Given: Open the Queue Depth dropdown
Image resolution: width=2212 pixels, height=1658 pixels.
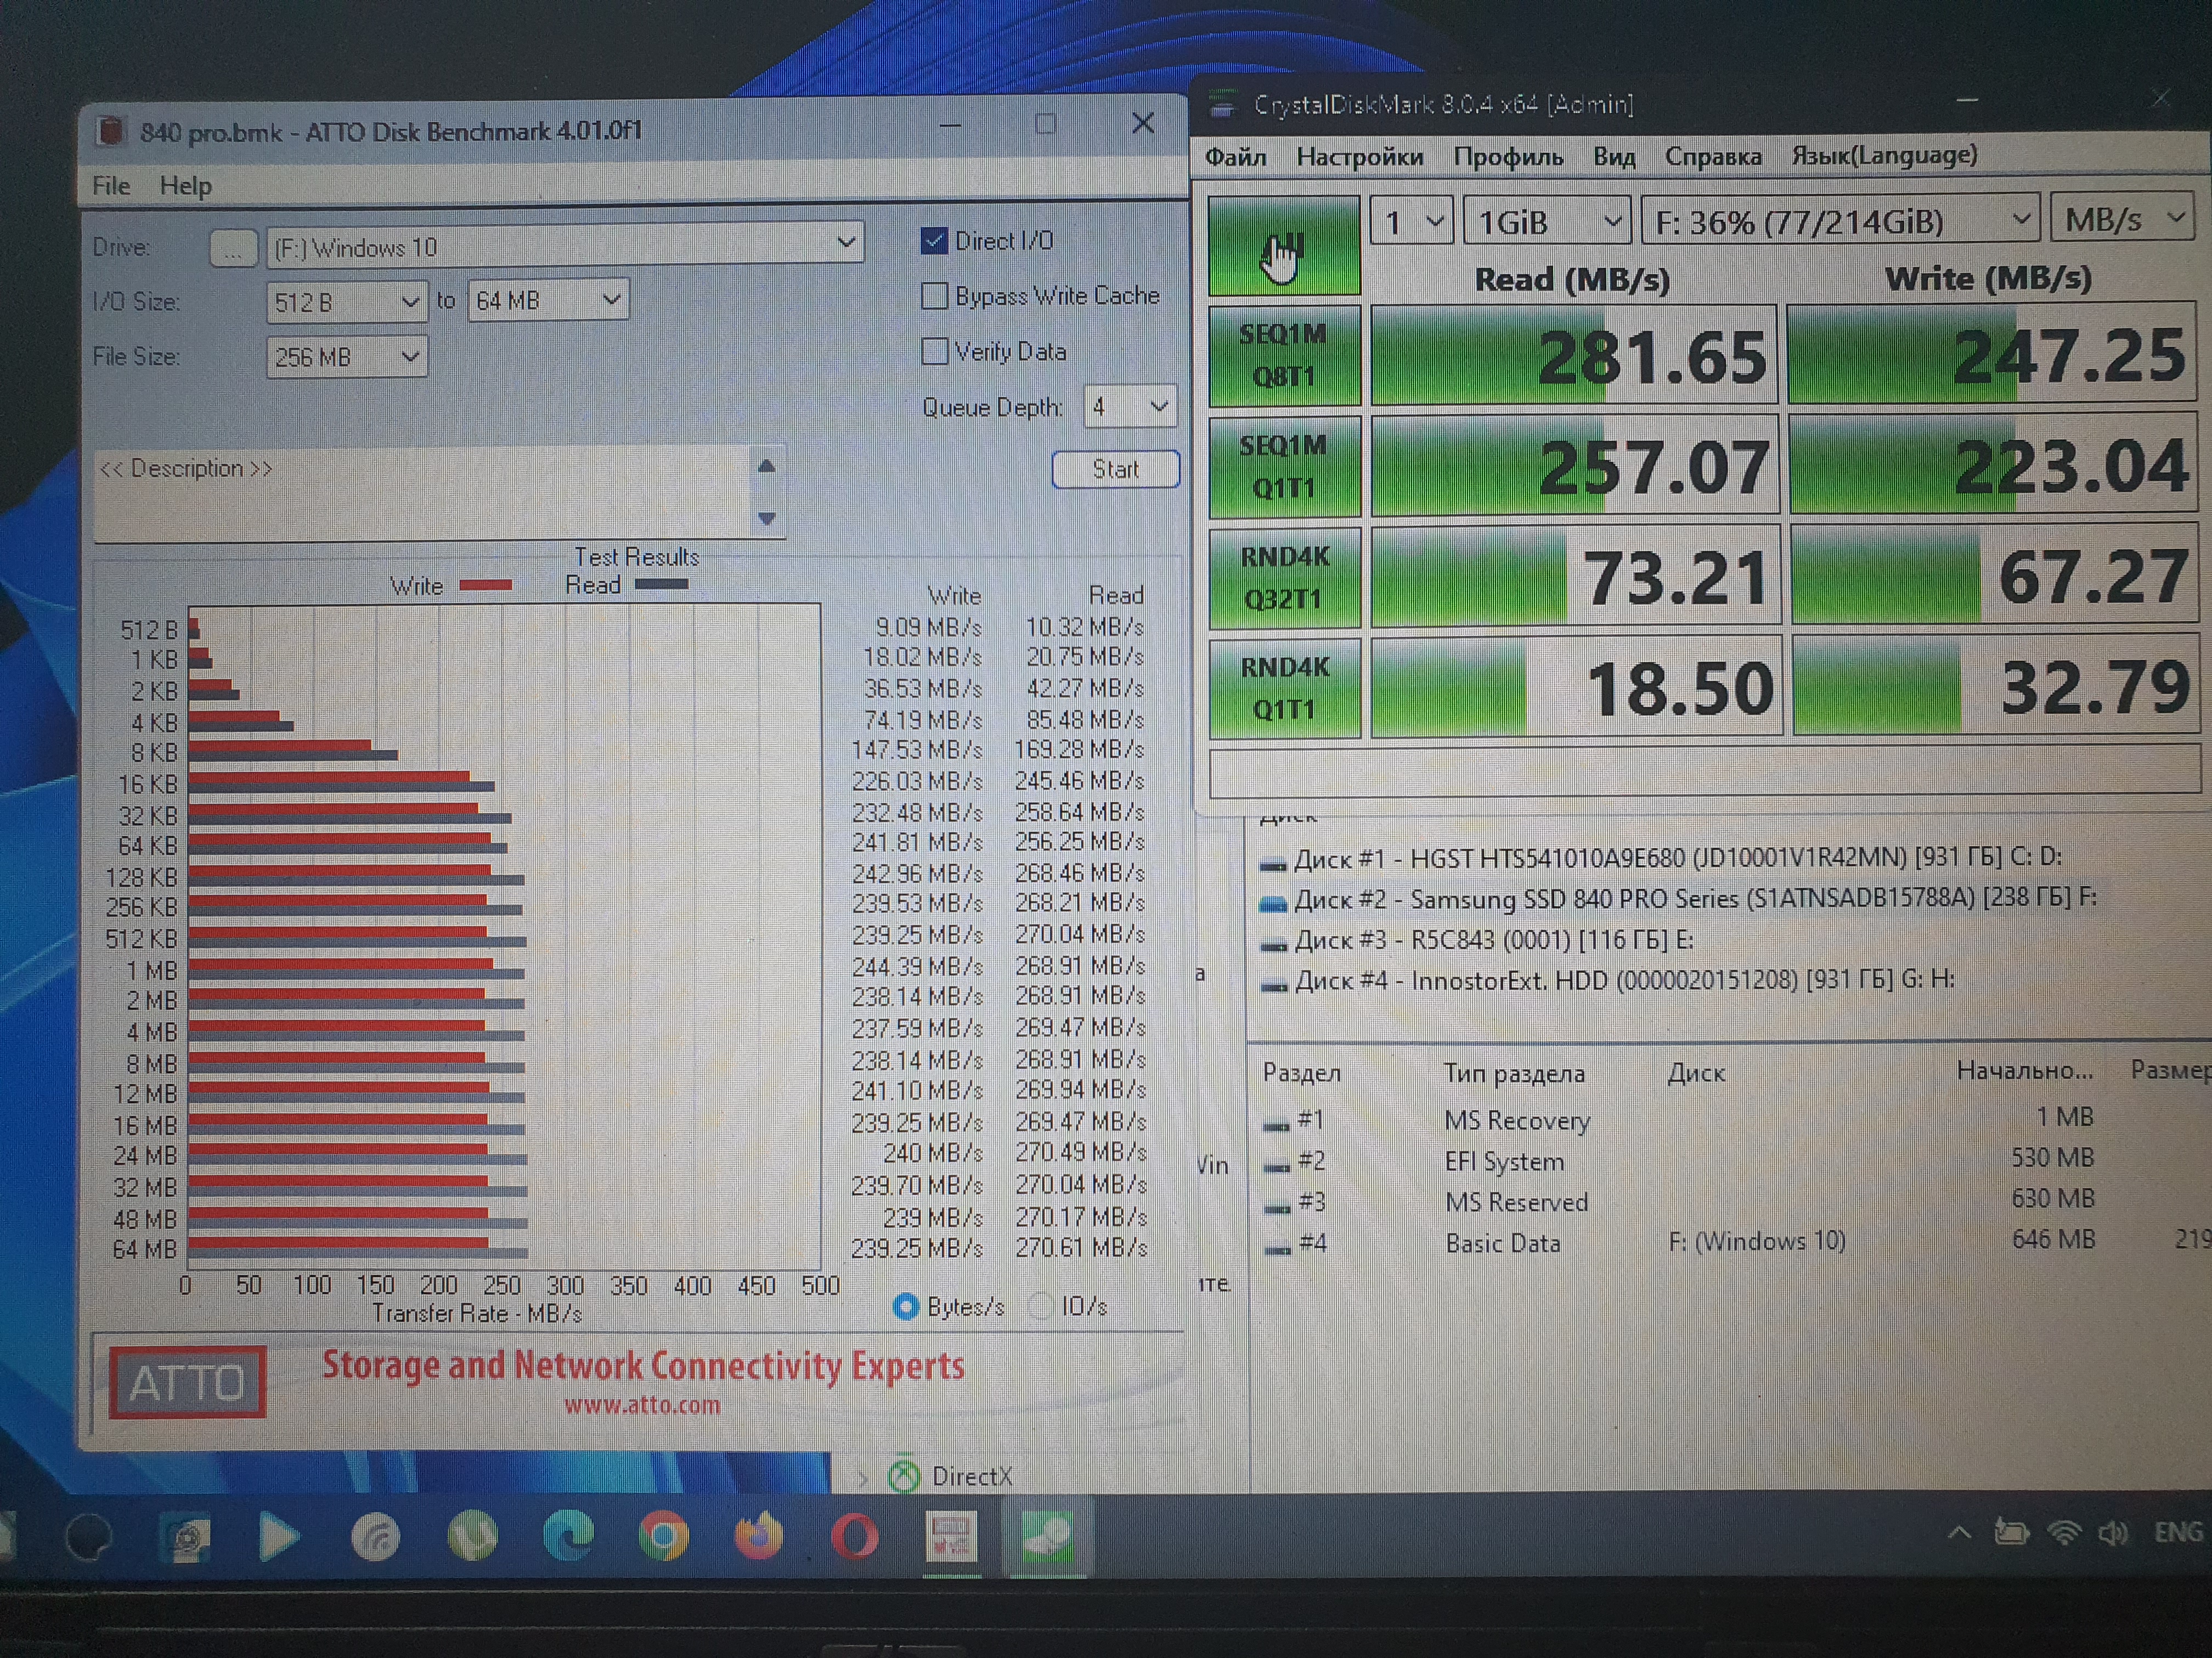Looking at the screenshot, I should tap(1130, 407).
